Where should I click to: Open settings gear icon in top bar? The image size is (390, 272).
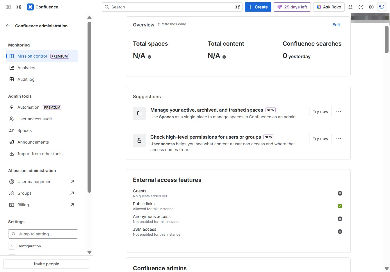pyautogui.click(x=371, y=7)
